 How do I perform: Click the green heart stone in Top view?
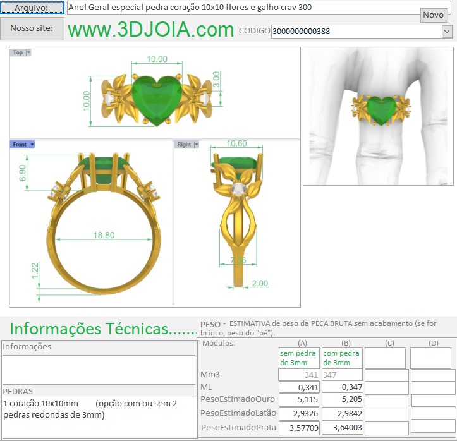point(155,99)
